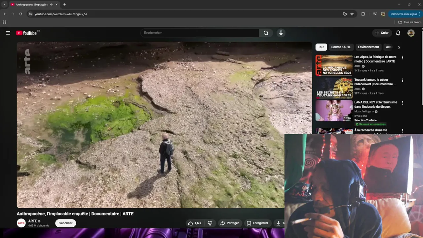423x238 pixels.
Task: Open a new browser tab
Action: (64, 5)
